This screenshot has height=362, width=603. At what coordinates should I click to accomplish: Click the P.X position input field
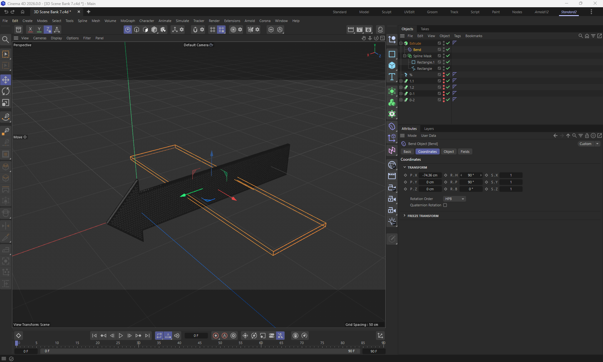(x=430, y=175)
